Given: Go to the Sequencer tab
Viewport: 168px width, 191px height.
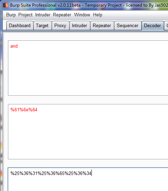Looking at the screenshot, I should click(x=128, y=26).
